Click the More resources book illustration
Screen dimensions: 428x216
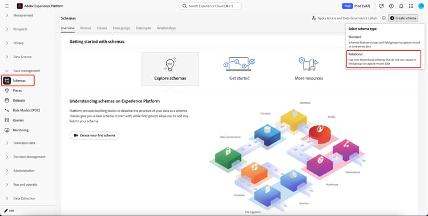(x=308, y=64)
